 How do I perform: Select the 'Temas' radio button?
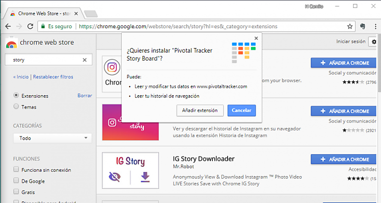16,106
